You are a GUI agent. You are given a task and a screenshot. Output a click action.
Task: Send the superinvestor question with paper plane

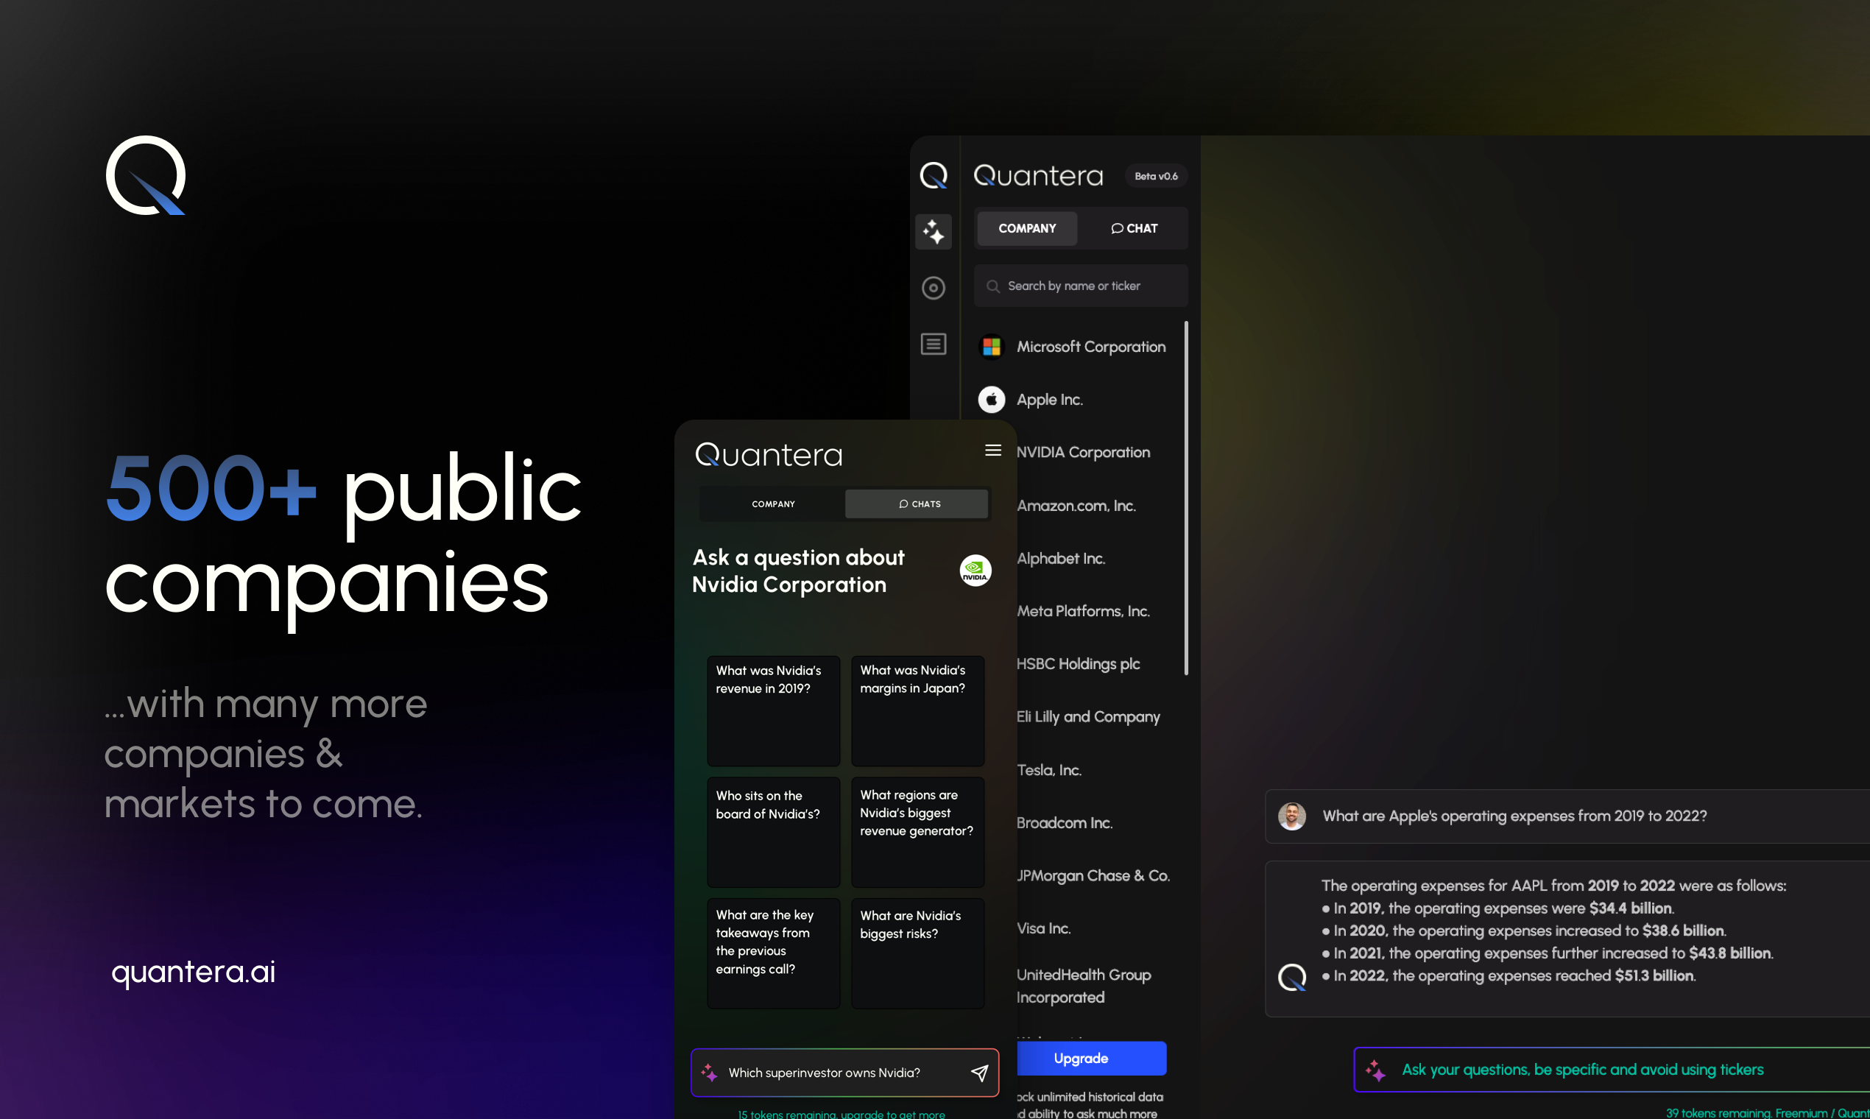coord(978,1072)
